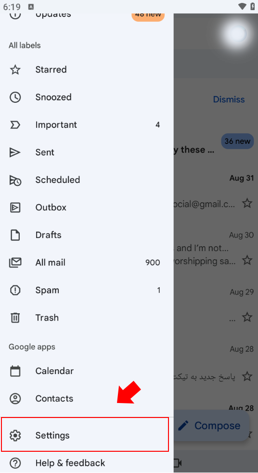Tap the Spam warning icon
This screenshot has width=258, height=473.
[15, 290]
